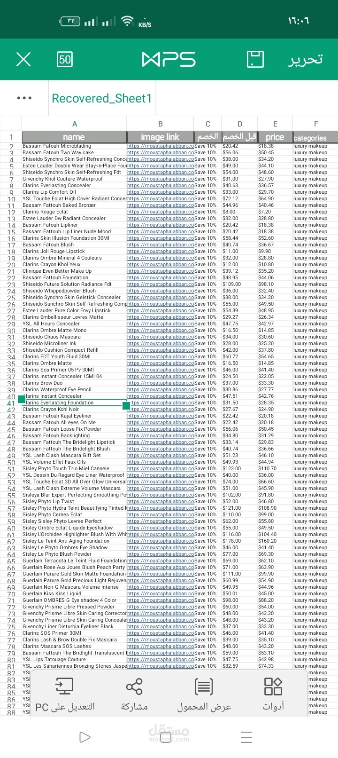Select before-discount cell $123.00

tap(240, 468)
